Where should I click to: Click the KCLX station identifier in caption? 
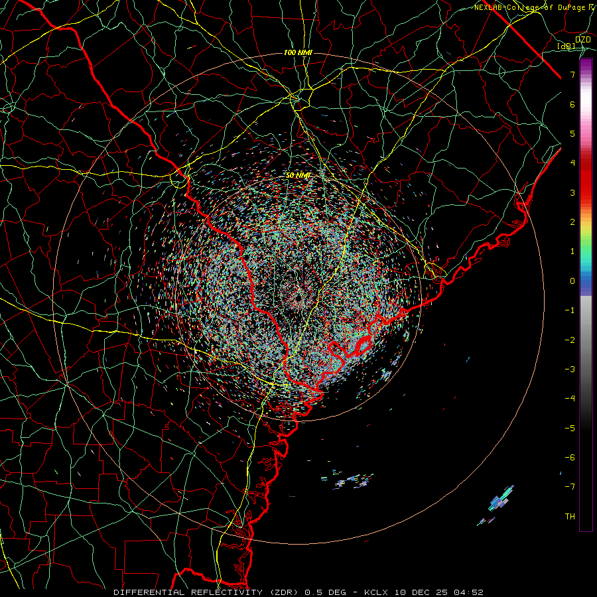(377, 592)
